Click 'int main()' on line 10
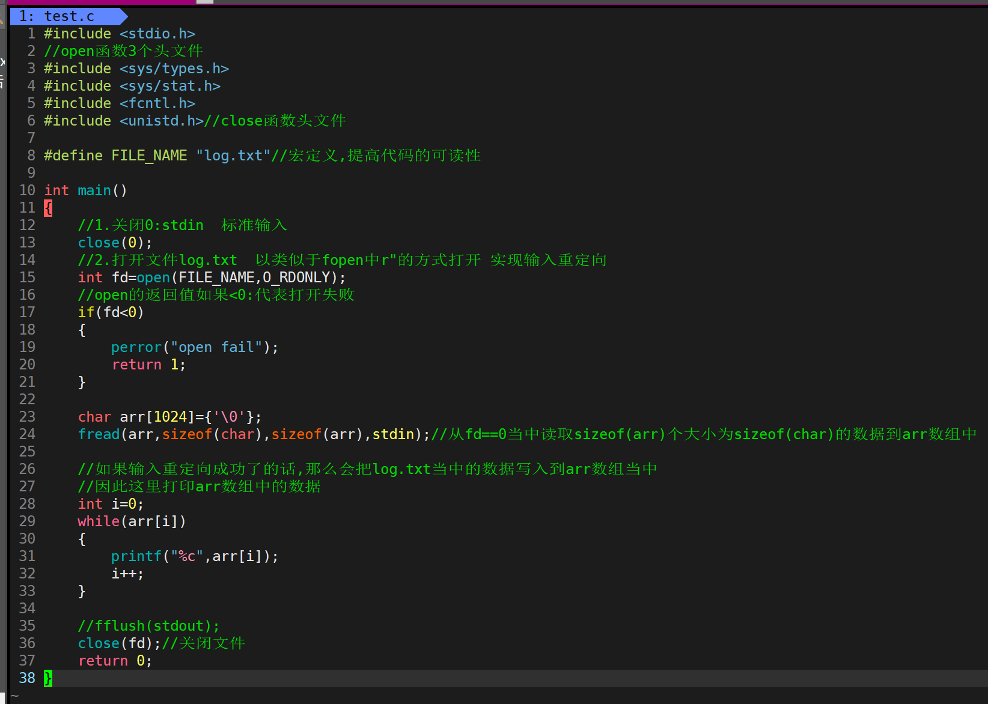This screenshot has height=704, width=988. click(85, 190)
